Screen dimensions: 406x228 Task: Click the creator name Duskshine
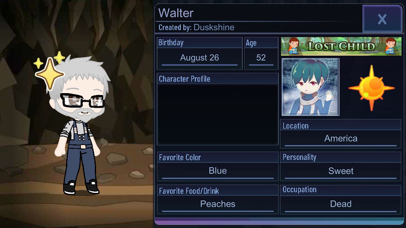coord(214,27)
